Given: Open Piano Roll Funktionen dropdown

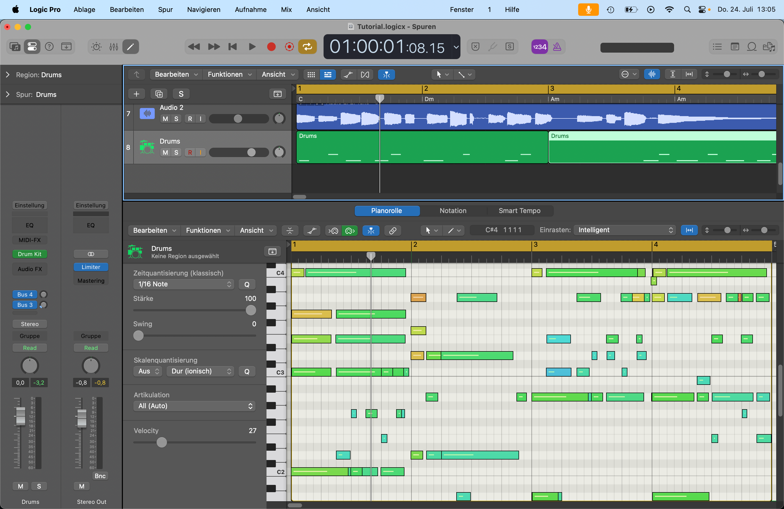Looking at the screenshot, I should click(207, 230).
